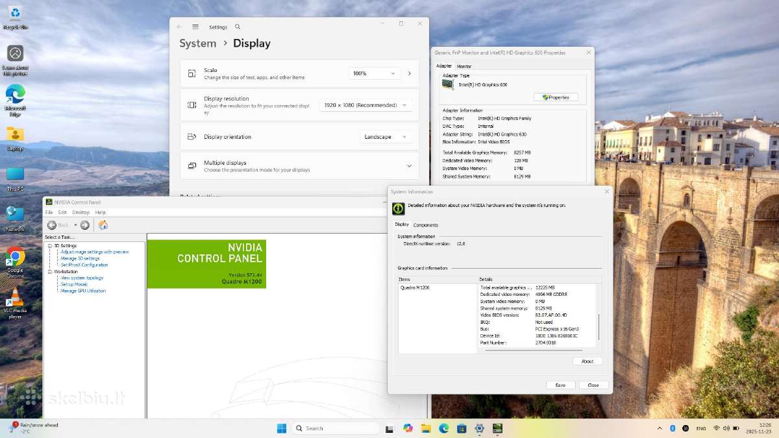This screenshot has height=438, width=779.
Task: Select the Display tab in System Information
Action: 402,225
